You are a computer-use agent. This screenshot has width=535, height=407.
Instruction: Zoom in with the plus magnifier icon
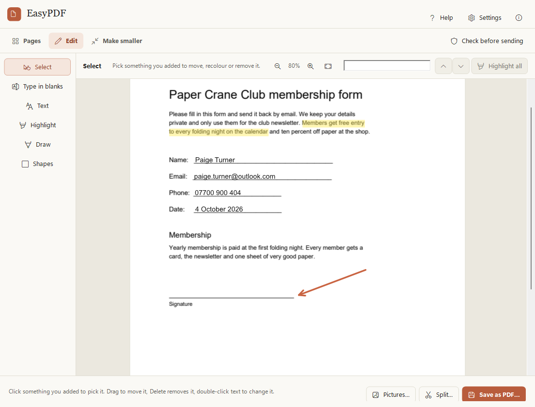(x=311, y=66)
